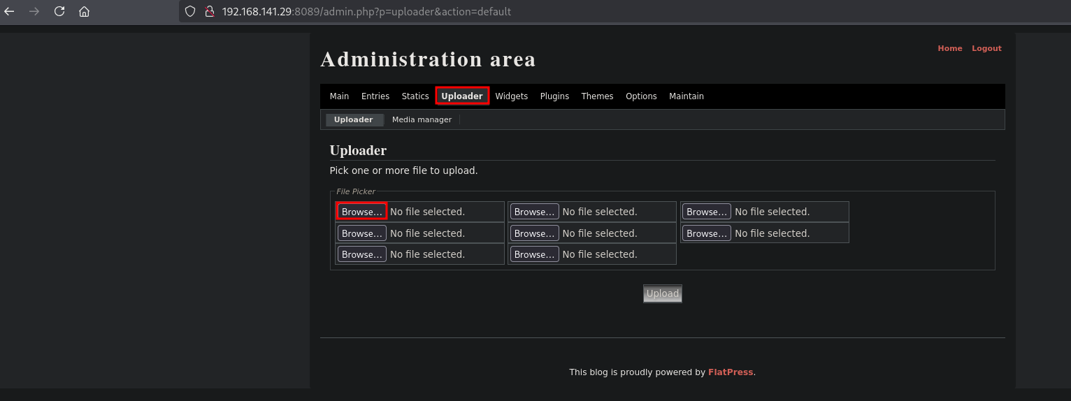1071x401 pixels.
Task: Switch to the Media manager subtab
Action: pos(422,120)
